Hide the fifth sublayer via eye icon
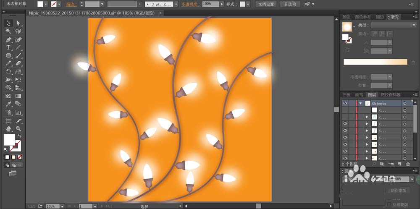 (345, 138)
